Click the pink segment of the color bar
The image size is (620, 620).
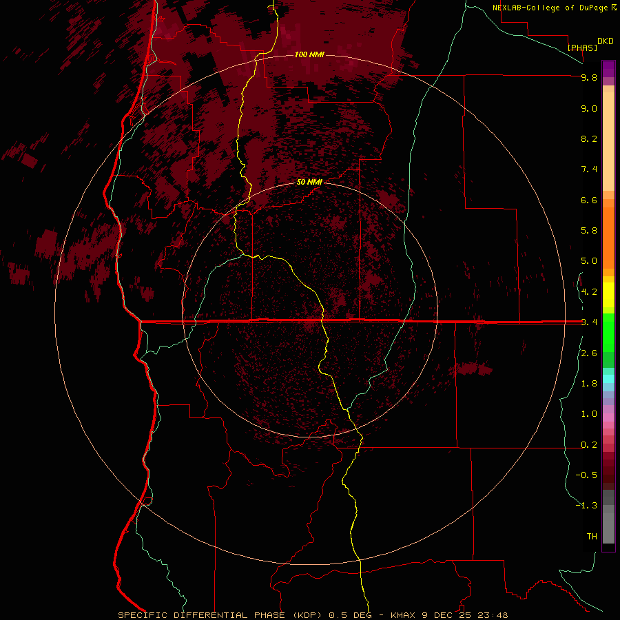[608, 417]
